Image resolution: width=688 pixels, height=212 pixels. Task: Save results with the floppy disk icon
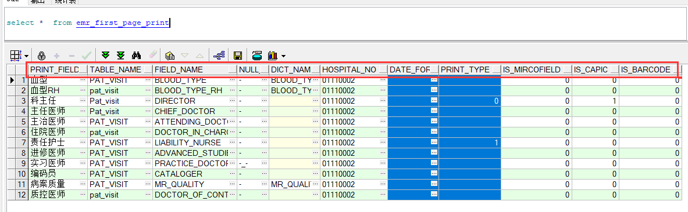pyautogui.click(x=238, y=56)
